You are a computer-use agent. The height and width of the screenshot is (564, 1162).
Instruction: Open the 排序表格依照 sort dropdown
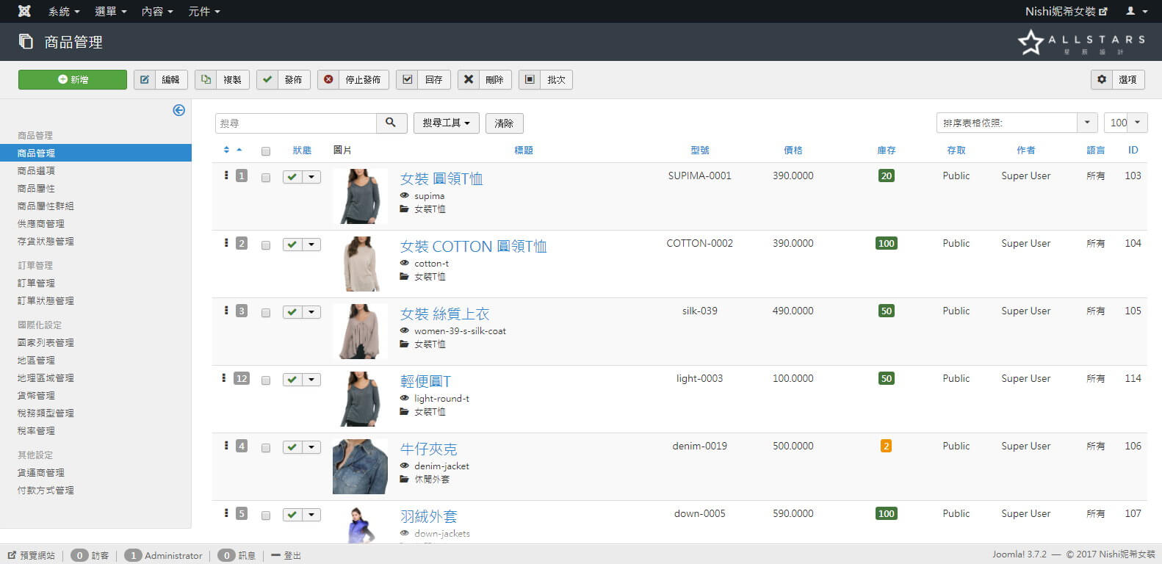(x=1016, y=123)
